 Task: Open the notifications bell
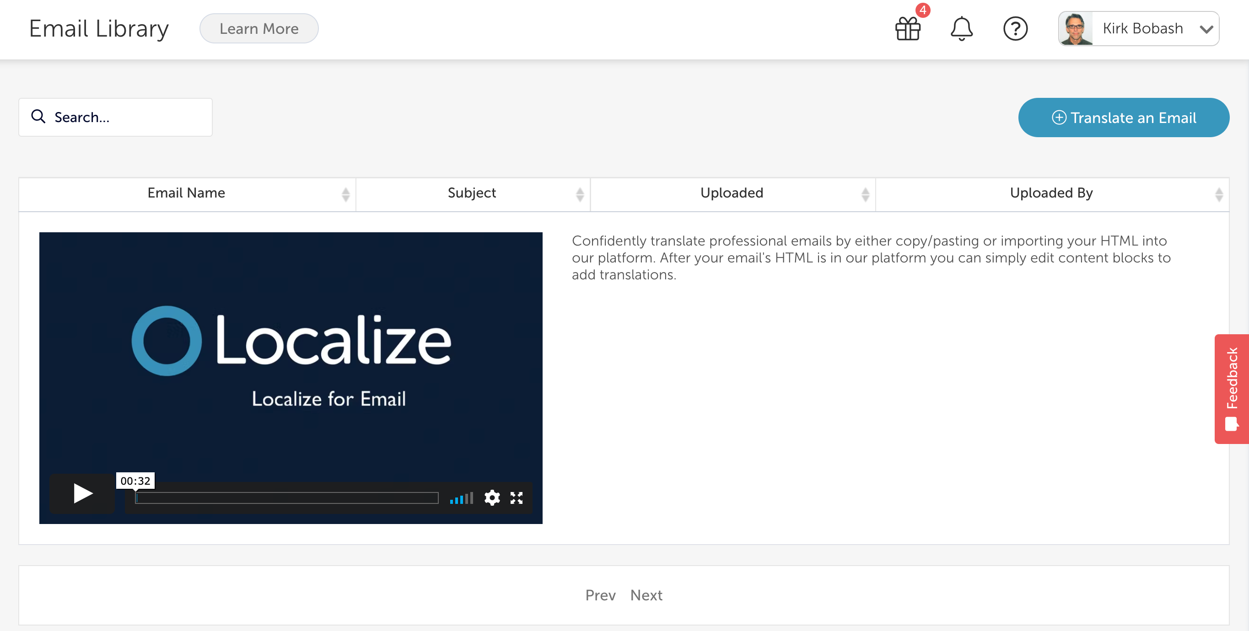tap(962, 29)
